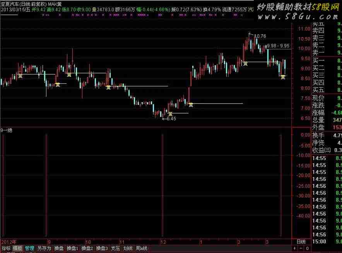Select the 划线 drawing tab
The width and height of the screenshot is (342, 253).
(x=128, y=248)
